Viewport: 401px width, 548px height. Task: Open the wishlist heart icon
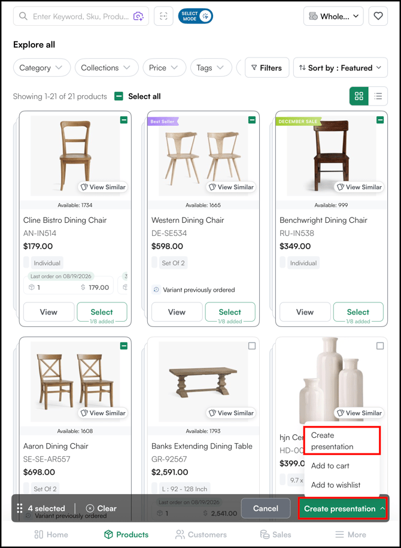click(x=378, y=16)
